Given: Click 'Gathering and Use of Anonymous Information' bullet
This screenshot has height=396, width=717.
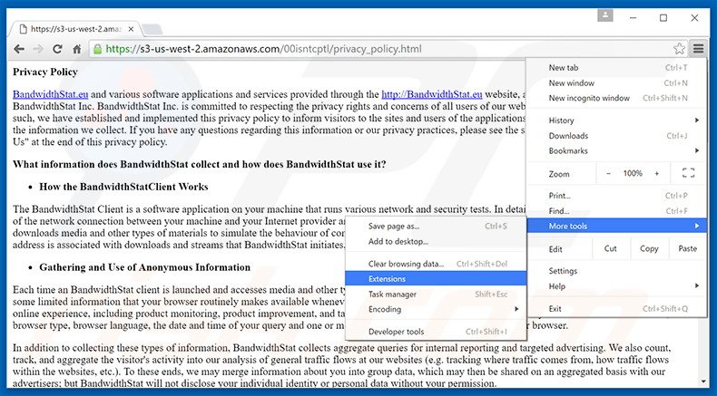Looking at the screenshot, I should (144, 267).
